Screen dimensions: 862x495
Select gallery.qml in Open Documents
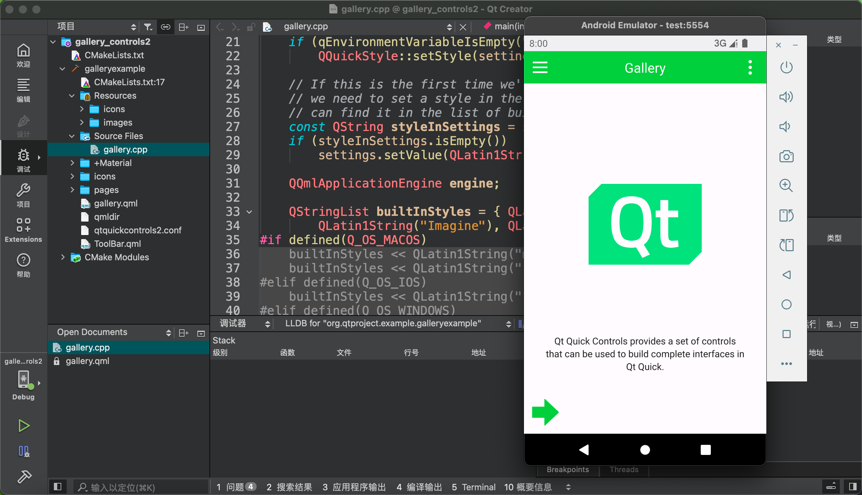click(87, 361)
